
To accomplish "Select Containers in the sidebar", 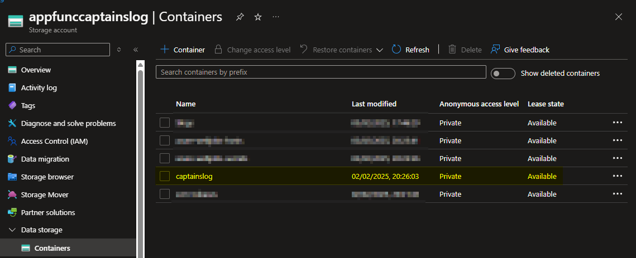I will pyautogui.click(x=52, y=248).
